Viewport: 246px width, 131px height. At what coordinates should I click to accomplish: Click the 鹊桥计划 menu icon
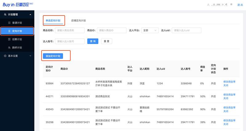[9, 48]
